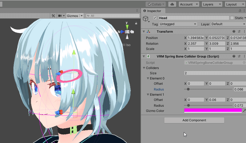This screenshot has width=246, height=143.
Task: Click Position X value field
Action: click(196, 38)
